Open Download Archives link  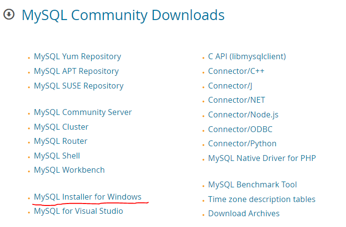(244, 214)
